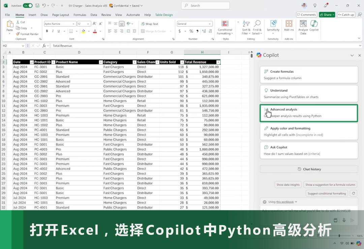This screenshot has height=249, width=364.
Task: Open the Date column filter dropdown
Action: [x=32, y=62]
